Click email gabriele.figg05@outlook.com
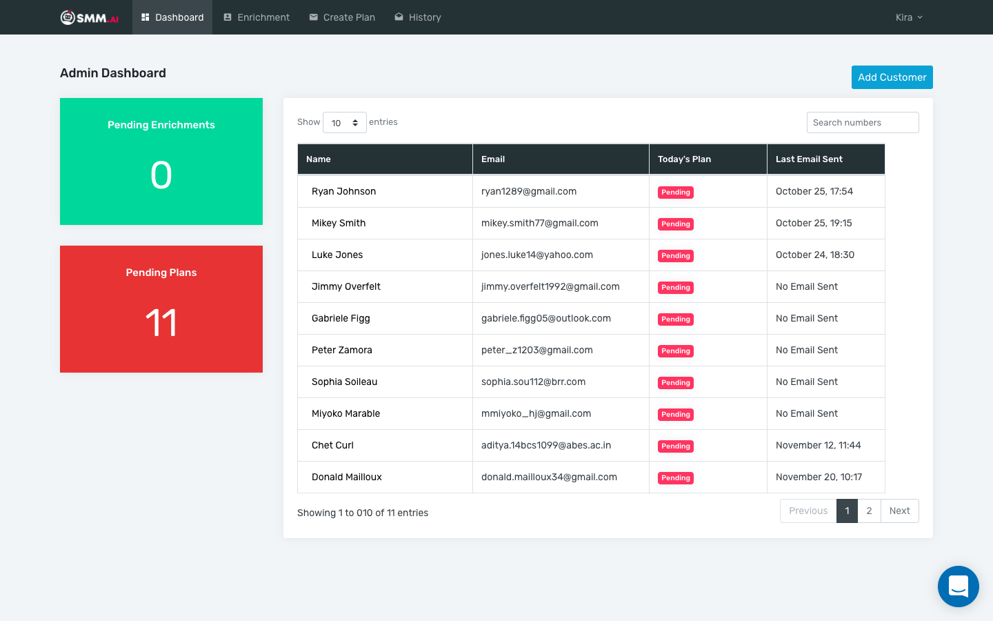Viewport: 993px width, 621px height. [546, 318]
